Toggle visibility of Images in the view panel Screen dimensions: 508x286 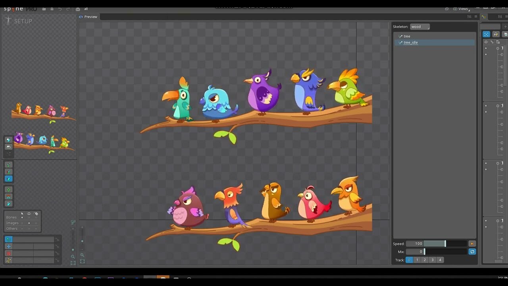pos(29,223)
